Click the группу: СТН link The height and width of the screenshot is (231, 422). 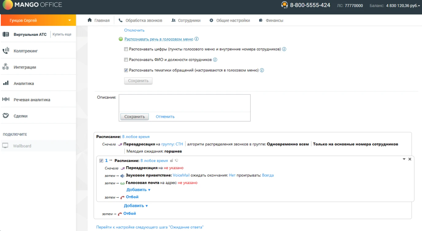tap(172, 144)
